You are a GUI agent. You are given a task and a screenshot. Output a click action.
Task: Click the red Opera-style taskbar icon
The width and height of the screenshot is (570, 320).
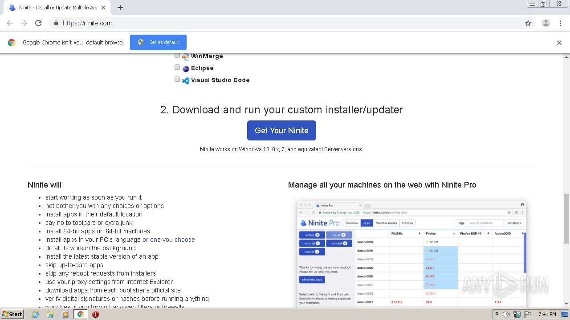coord(95,314)
